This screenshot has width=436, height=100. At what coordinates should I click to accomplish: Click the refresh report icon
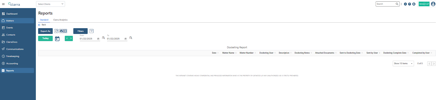[x=56, y=31]
